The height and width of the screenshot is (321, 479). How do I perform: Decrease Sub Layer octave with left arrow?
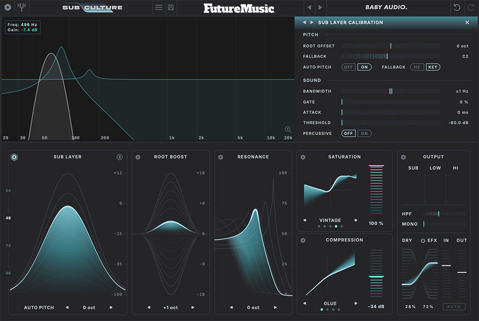pos(67,308)
